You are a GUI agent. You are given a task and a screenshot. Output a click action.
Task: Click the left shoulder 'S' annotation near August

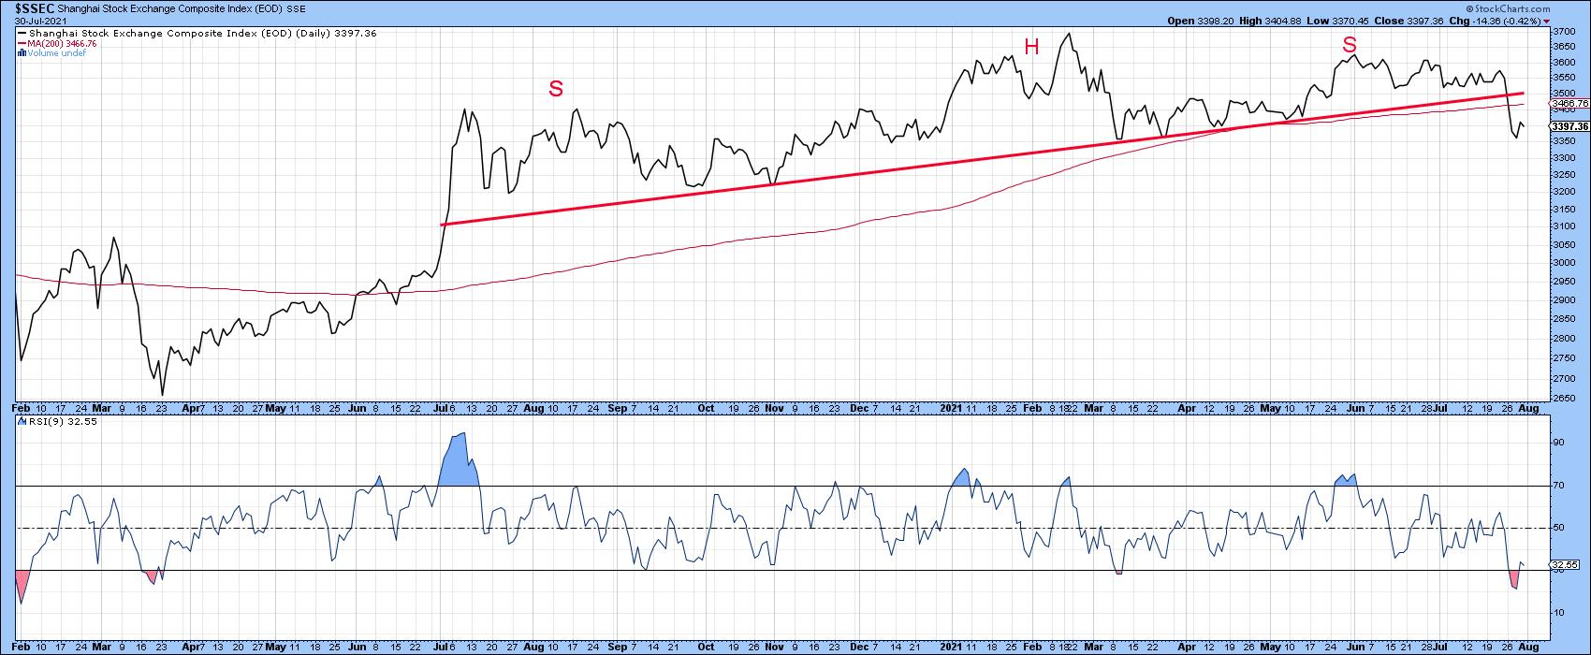[x=556, y=89]
